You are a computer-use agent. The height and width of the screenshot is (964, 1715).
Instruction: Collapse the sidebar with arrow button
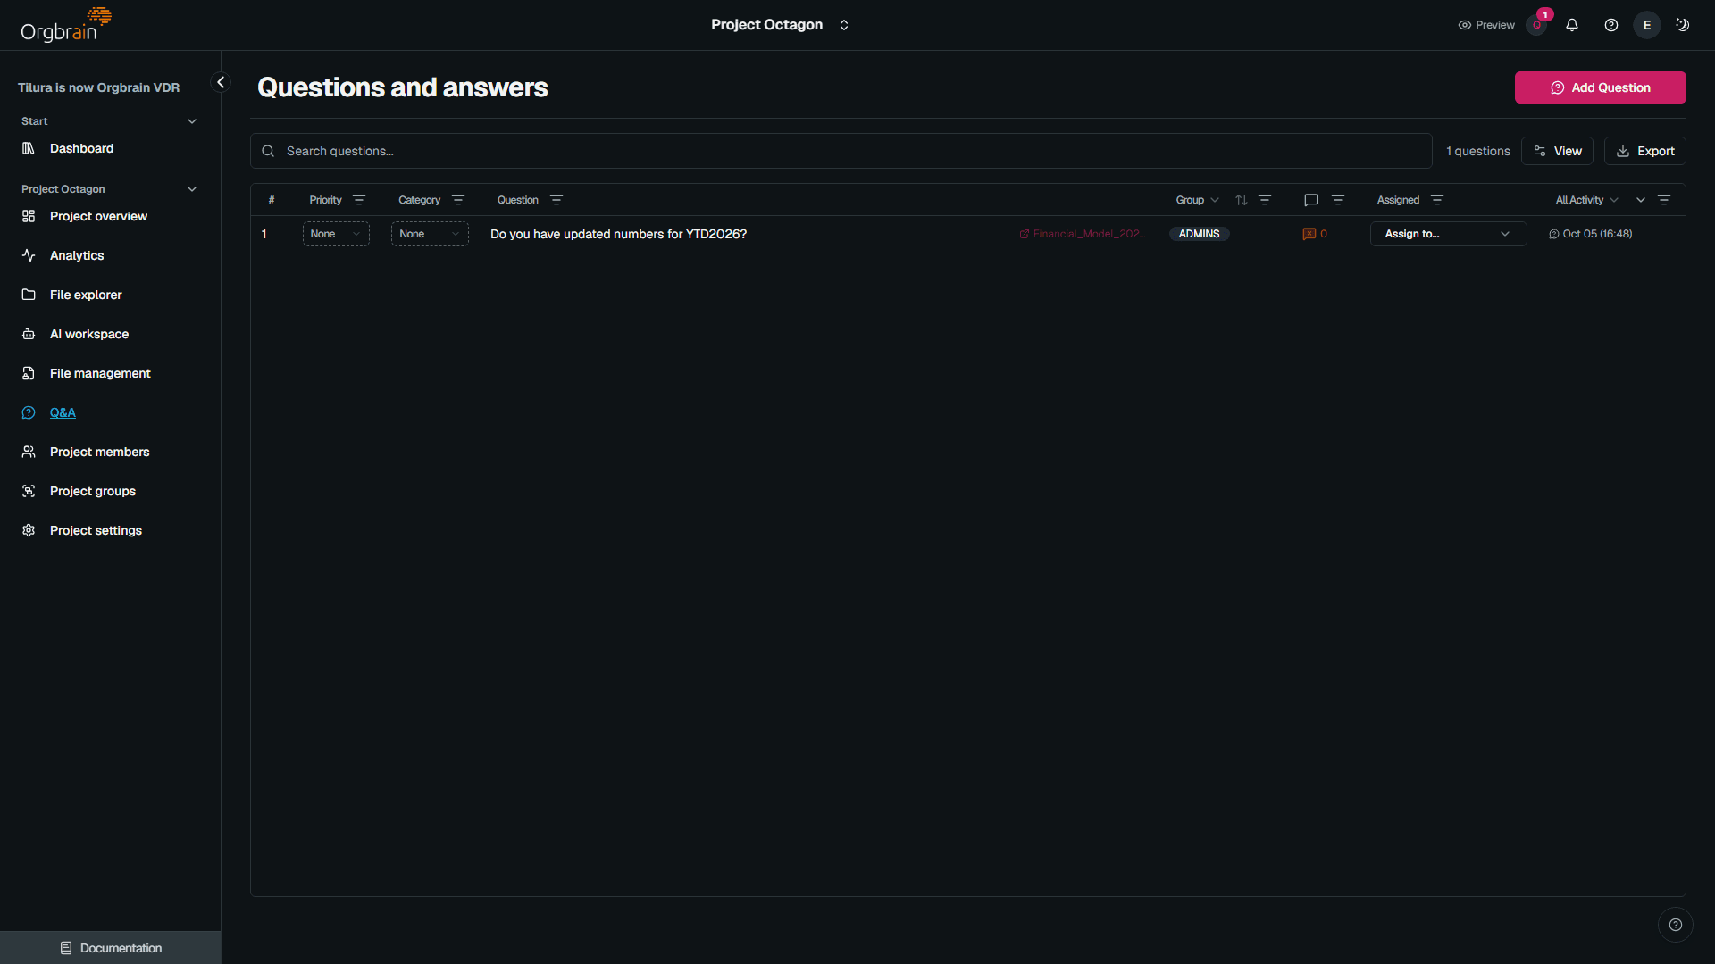221,82
